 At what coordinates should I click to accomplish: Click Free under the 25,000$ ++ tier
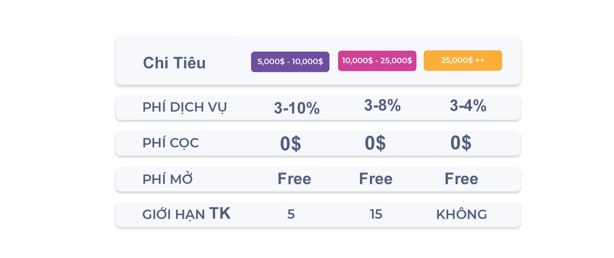[x=461, y=179]
